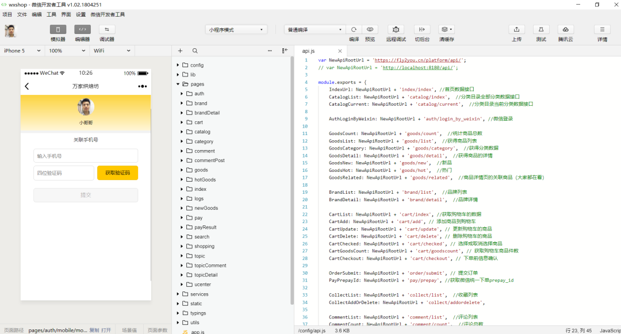The height and width of the screenshot is (334, 621).
Task: Click the upload icon
Action: (x=516, y=29)
